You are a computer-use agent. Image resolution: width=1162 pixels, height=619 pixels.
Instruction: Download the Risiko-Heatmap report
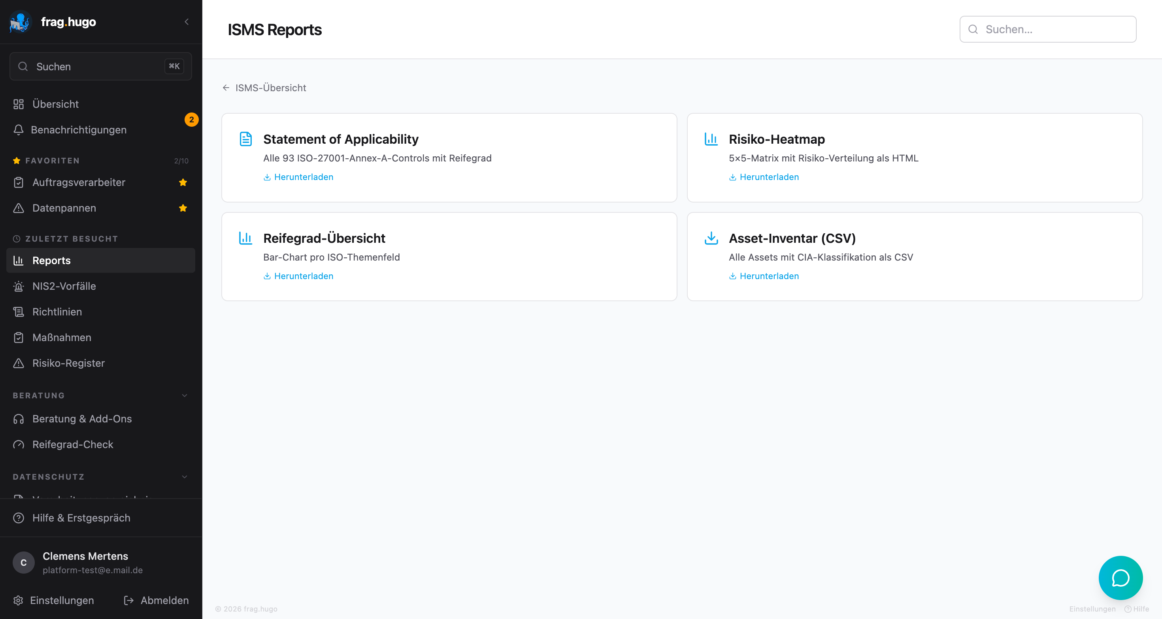click(764, 177)
